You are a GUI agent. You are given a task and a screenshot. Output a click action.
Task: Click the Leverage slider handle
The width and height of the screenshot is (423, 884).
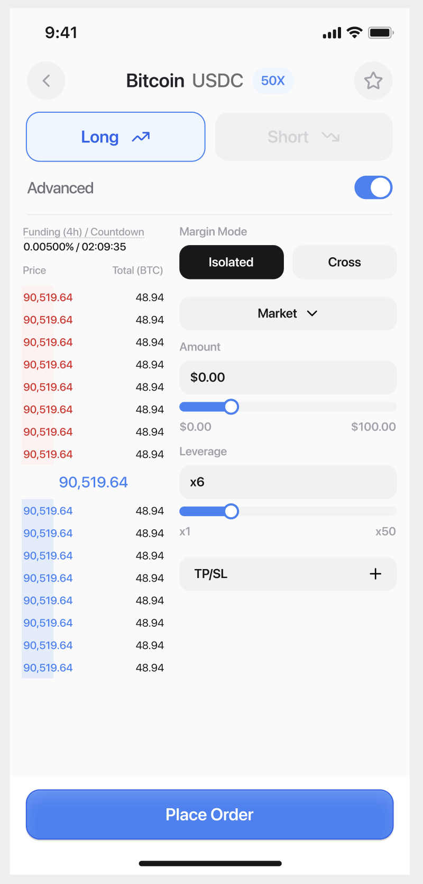[x=231, y=511]
